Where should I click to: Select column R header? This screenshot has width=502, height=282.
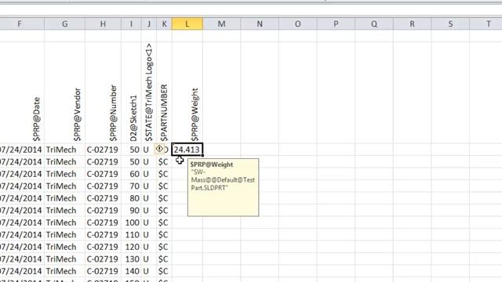pyautogui.click(x=412, y=24)
